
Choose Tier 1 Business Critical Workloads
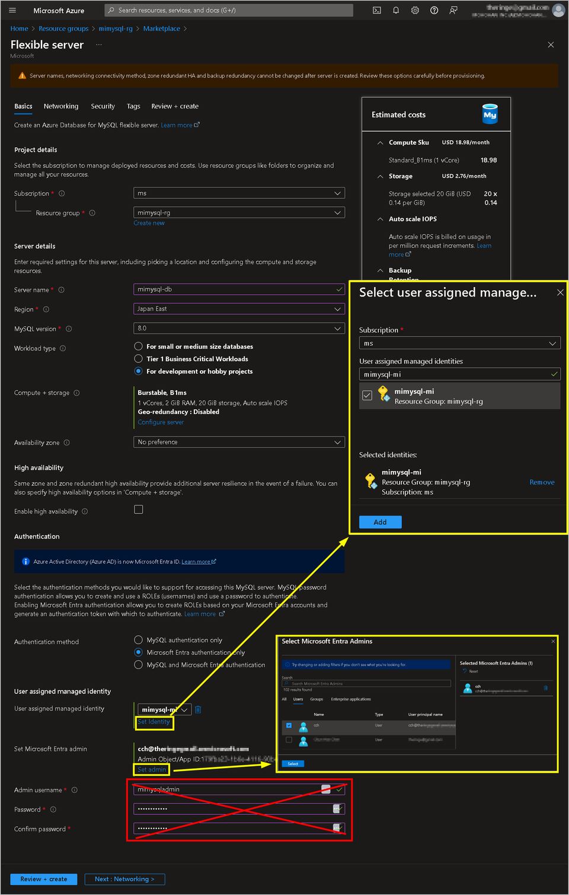[x=139, y=359]
